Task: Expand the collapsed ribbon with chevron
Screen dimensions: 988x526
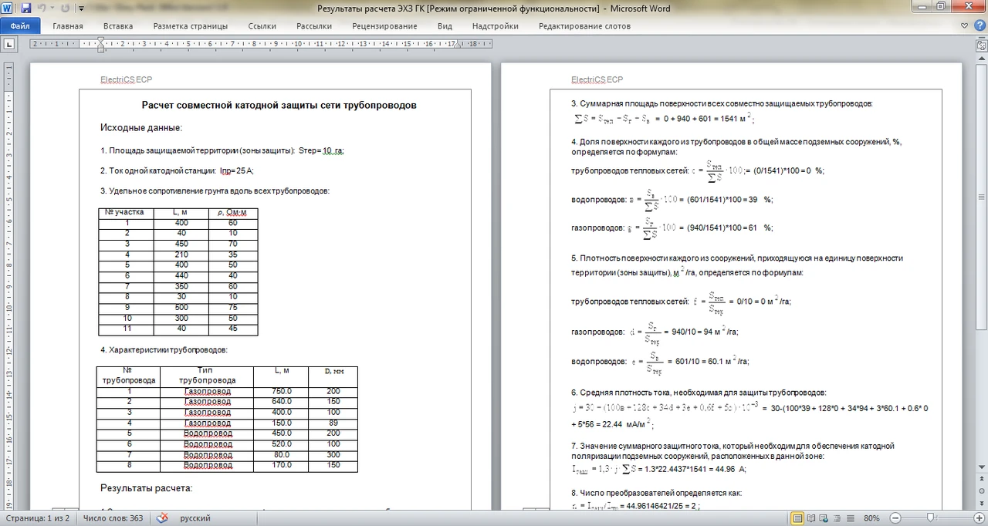Action: point(964,25)
